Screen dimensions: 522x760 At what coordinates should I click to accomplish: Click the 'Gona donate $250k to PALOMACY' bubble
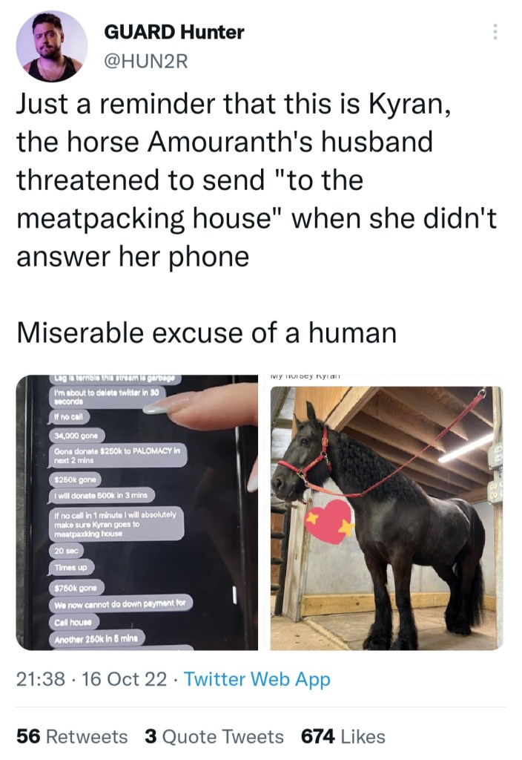(x=117, y=456)
